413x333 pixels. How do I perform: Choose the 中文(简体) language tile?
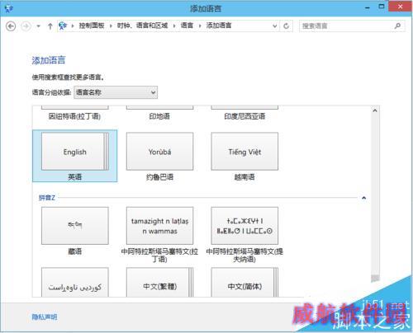(x=244, y=283)
